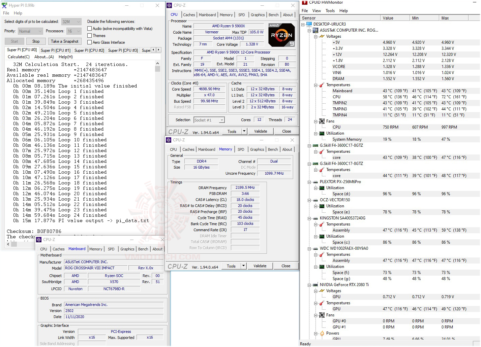The height and width of the screenshot is (347, 481).
Task: Click the Fans icon under NVIDIA GeForce
Action: point(322,315)
